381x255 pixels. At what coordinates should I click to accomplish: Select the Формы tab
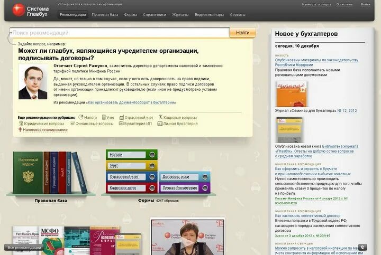(x=131, y=15)
